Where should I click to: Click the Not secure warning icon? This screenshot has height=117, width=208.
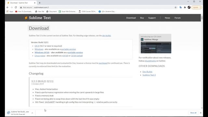pyautogui.click(x=21, y=7)
